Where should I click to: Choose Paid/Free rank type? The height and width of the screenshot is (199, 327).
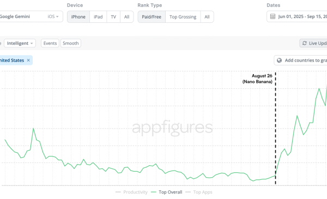[152, 17]
